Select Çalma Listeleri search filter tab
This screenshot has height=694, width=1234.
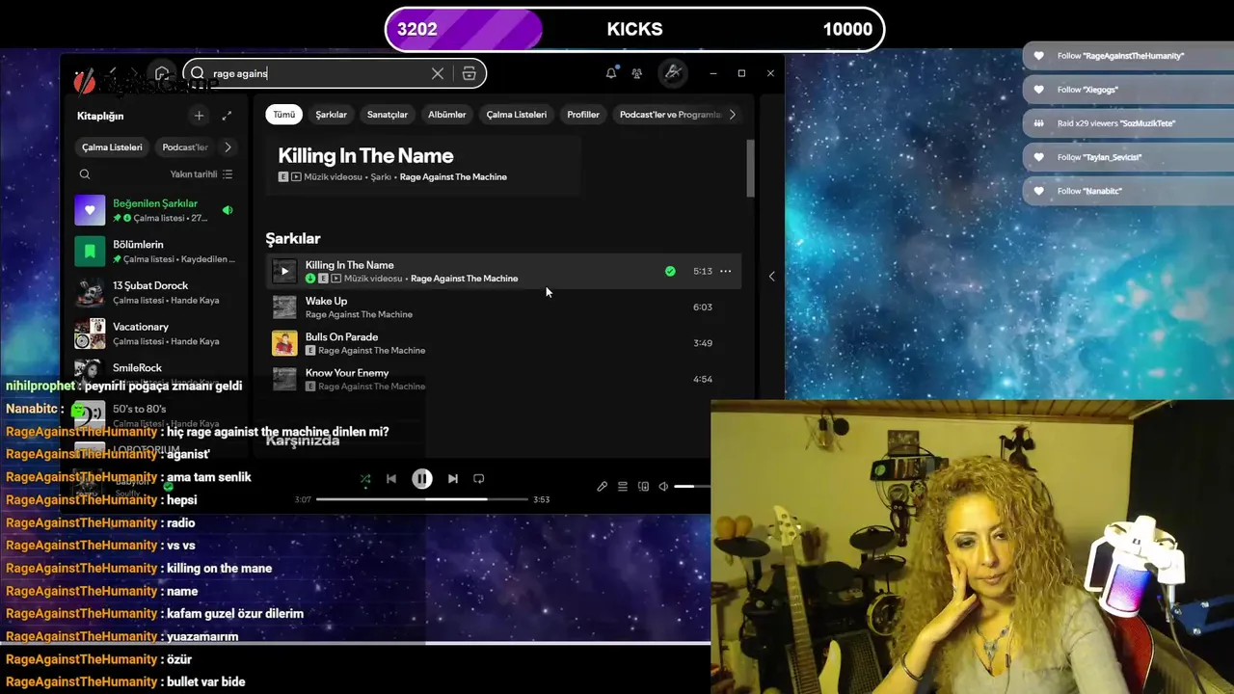[517, 115]
